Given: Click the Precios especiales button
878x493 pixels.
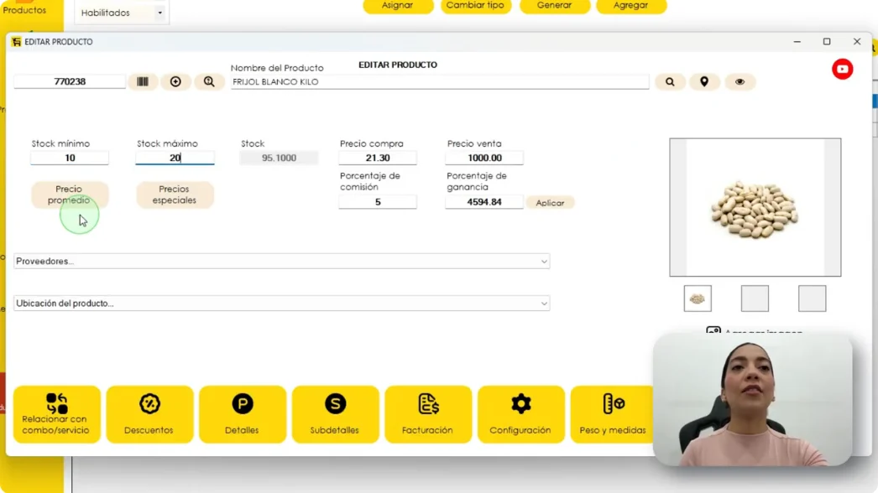Looking at the screenshot, I should pyautogui.click(x=175, y=195).
